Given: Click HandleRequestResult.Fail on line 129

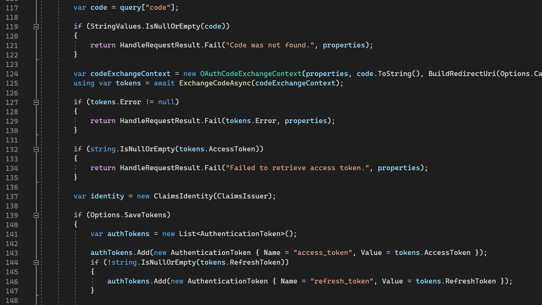Looking at the screenshot, I should [170, 121].
